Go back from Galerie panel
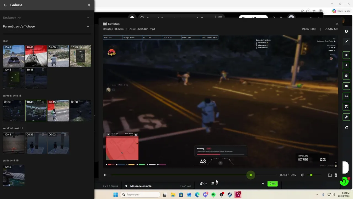 (x=5, y=5)
